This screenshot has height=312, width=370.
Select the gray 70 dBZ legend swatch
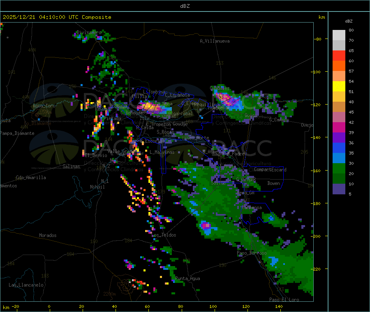[339, 46]
